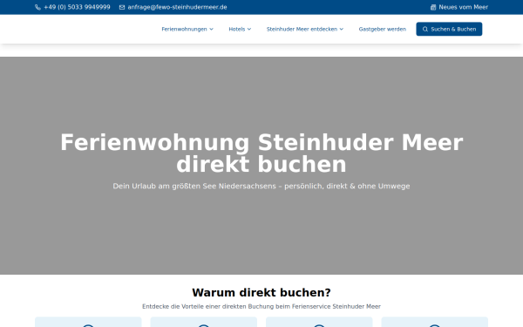The width and height of the screenshot is (523, 327).
Task: Open email link anfrage@fewo-steinhudermeer.de
Action: pyautogui.click(x=177, y=7)
